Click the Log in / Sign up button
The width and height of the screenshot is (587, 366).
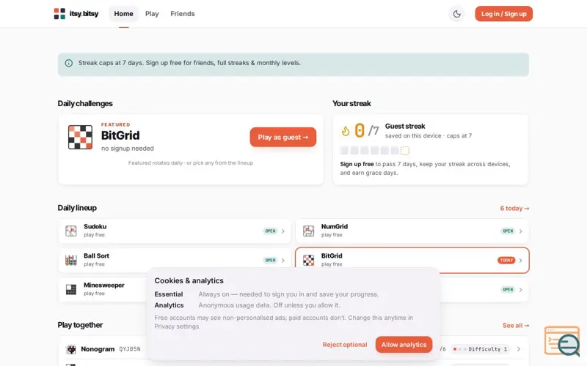(504, 14)
